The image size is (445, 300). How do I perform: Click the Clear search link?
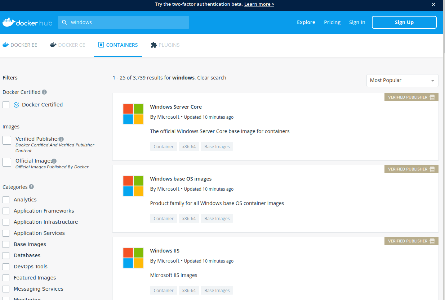[212, 78]
